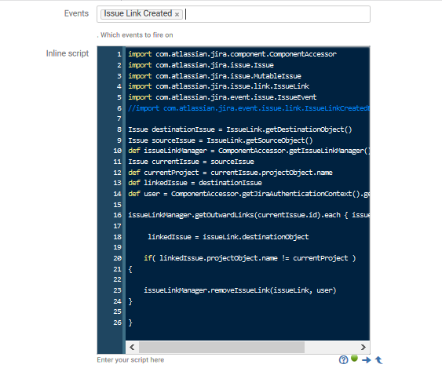Remove the Issue Link Created event tag
The width and height of the screenshot is (442, 368).
[x=177, y=14]
